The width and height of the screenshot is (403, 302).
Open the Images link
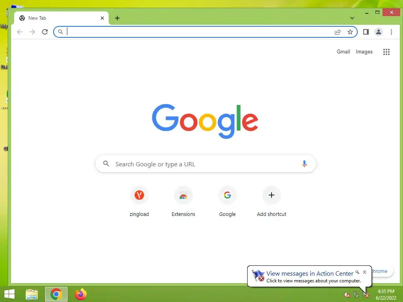(364, 52)
